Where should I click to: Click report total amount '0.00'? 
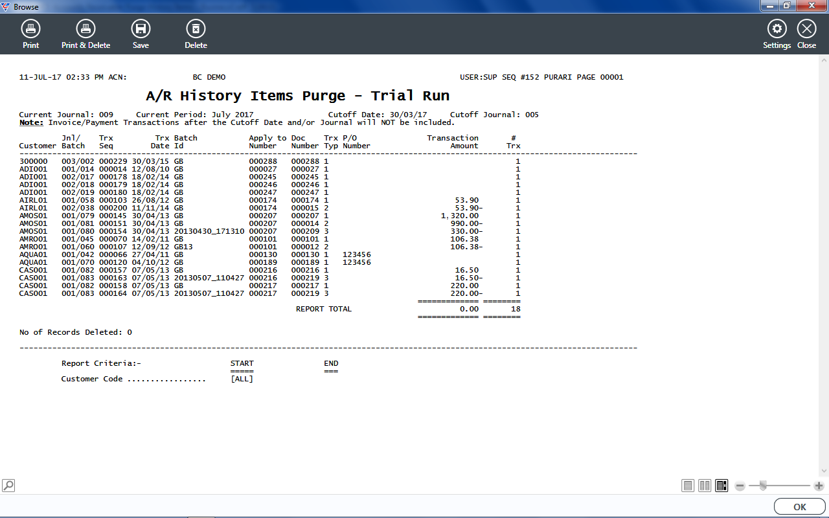(469, 309)
